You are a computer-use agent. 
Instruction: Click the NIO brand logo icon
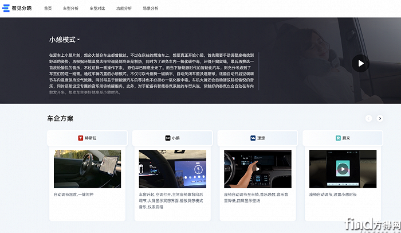(x=338, y=138)
